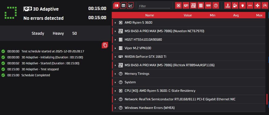Focus the Filter search field

point(154,6)
